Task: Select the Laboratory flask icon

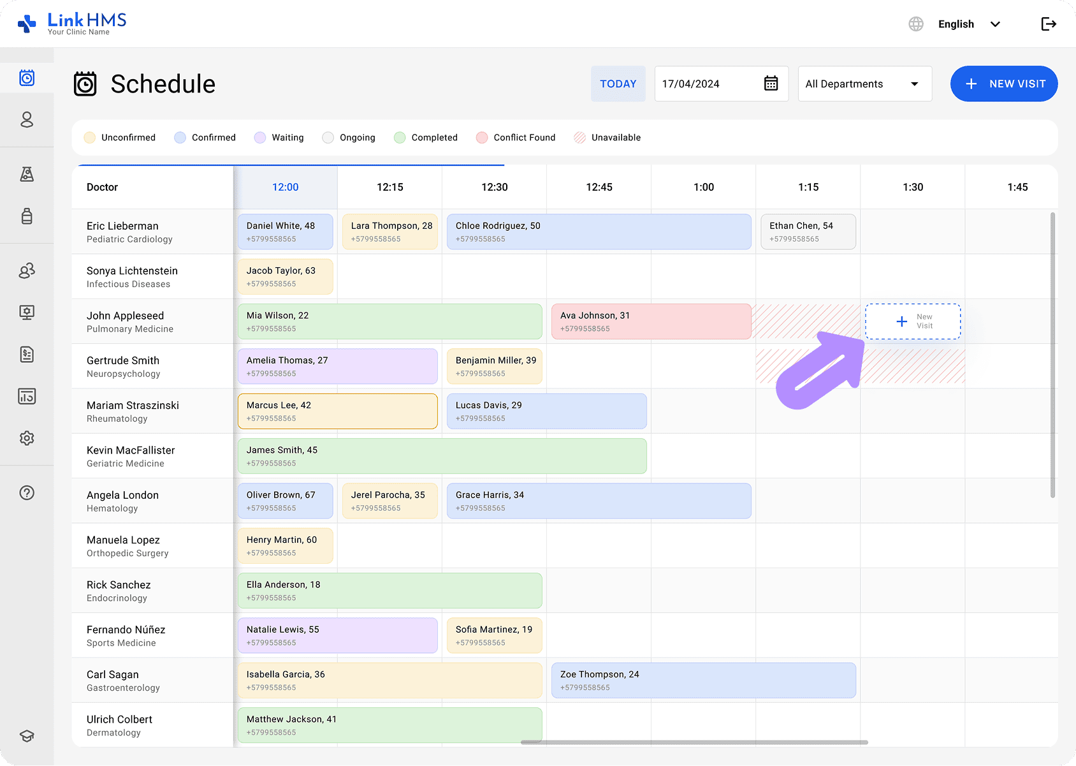Action: pos(27,174)
